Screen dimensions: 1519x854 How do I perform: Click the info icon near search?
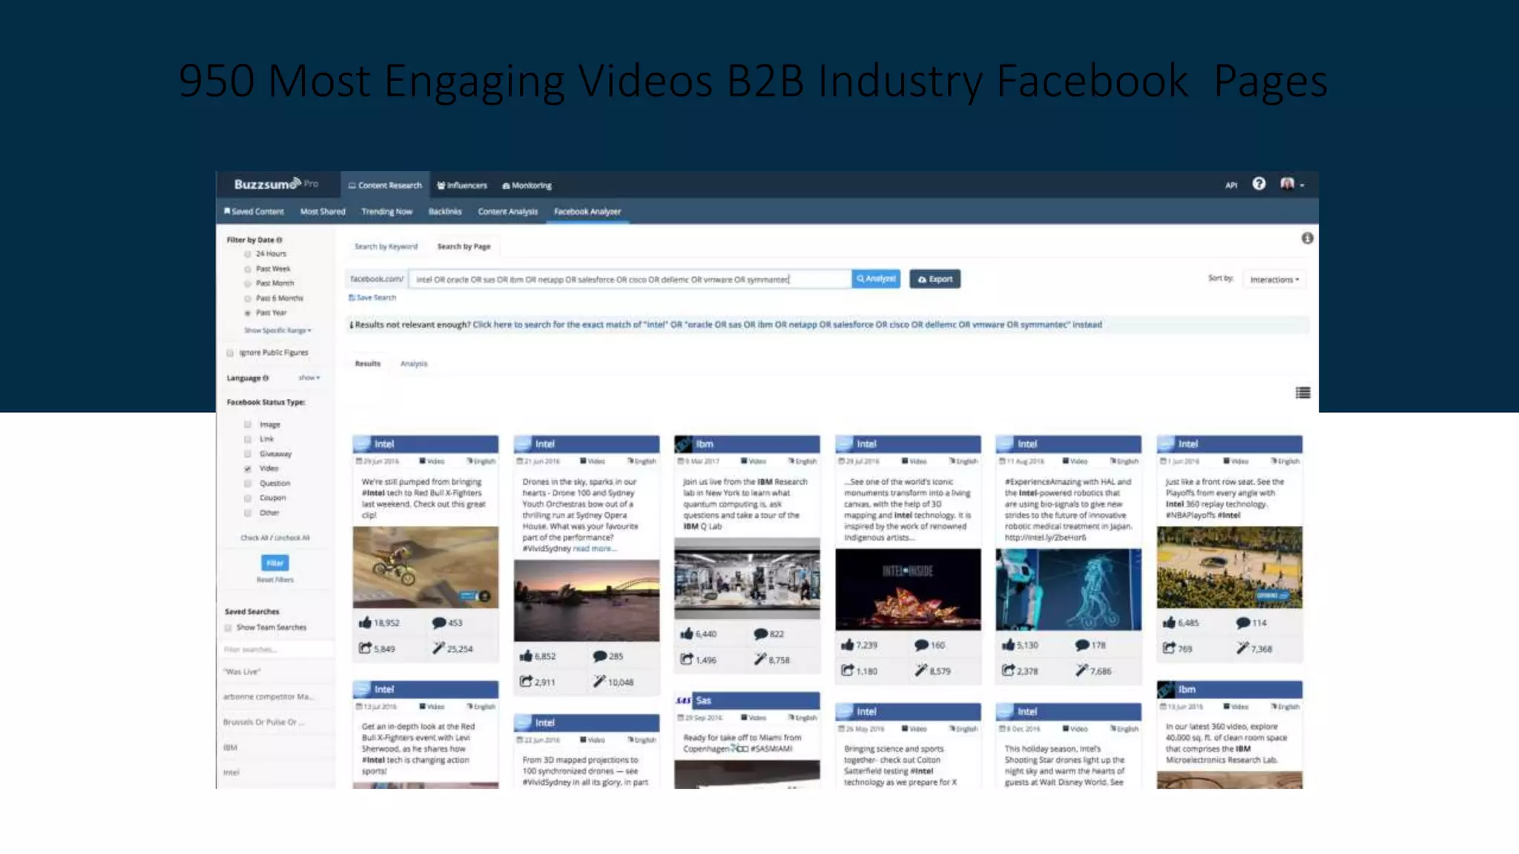pos(1307,238)
